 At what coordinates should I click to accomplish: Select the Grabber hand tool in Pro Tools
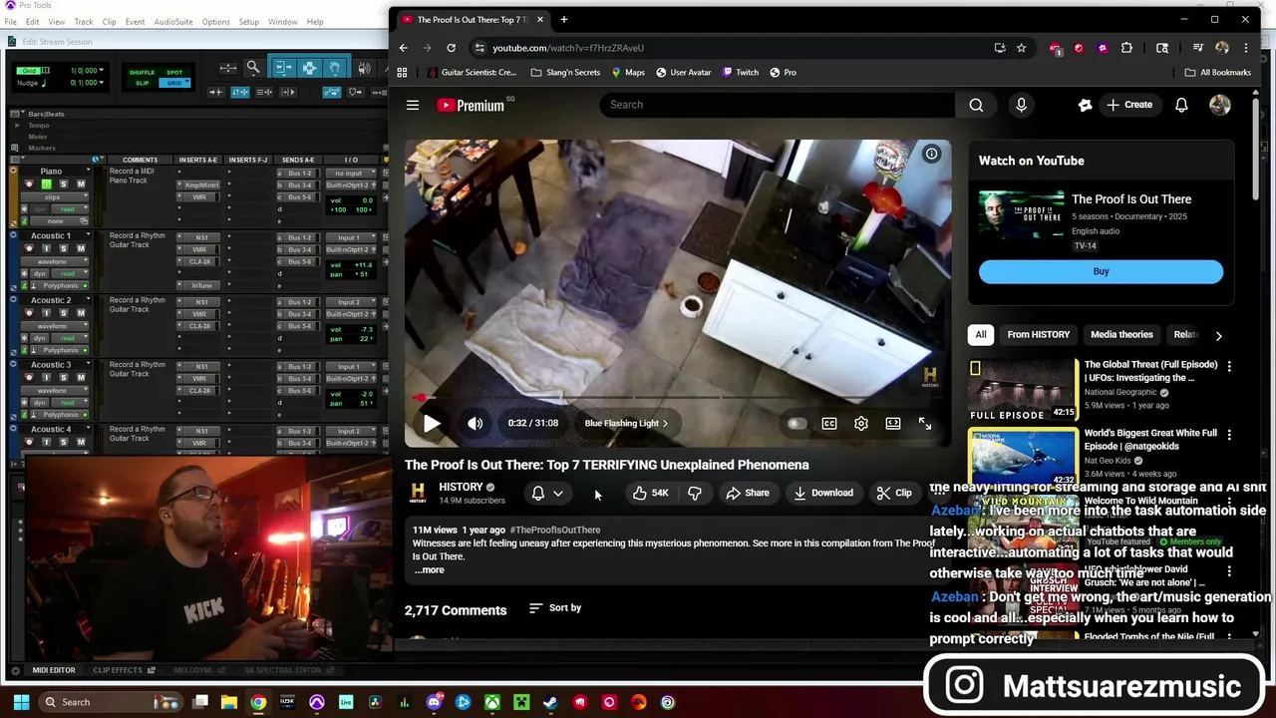pos(335,68)
